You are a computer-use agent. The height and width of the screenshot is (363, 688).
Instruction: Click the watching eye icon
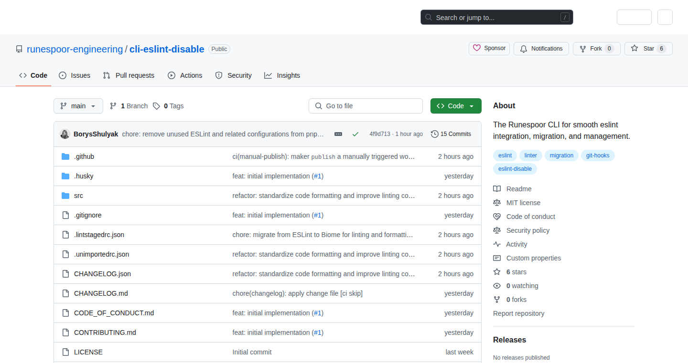[x=497, y=286]
